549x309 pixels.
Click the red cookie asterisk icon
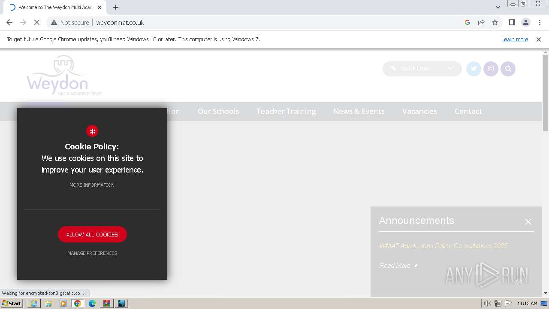coord(92,131)
